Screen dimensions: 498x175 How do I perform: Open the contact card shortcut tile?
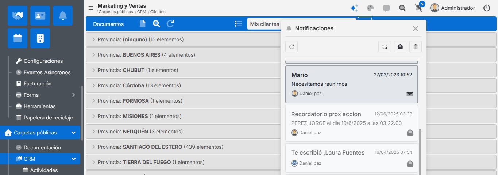click(40, 16)
